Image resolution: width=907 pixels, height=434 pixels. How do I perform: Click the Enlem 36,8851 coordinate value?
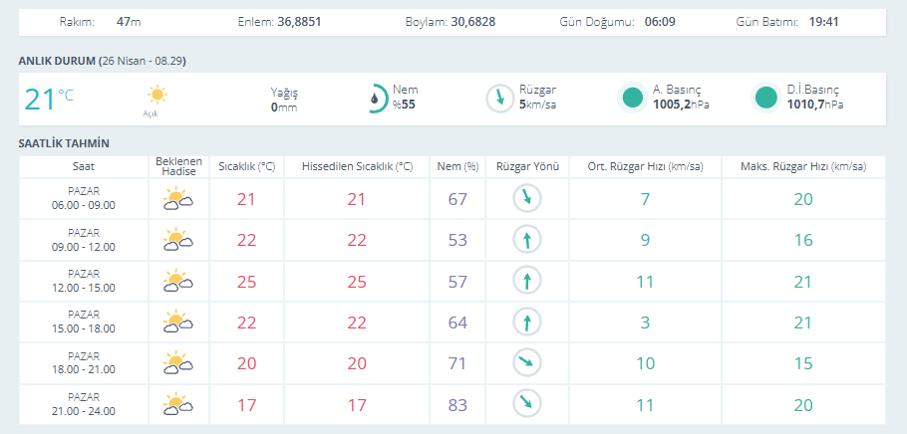click(300, 21)
